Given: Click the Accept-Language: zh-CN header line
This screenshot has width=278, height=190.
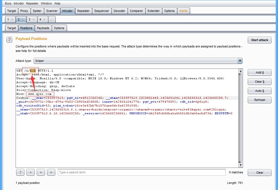Looking at the screenshot, I should click(x=38, y=82).
